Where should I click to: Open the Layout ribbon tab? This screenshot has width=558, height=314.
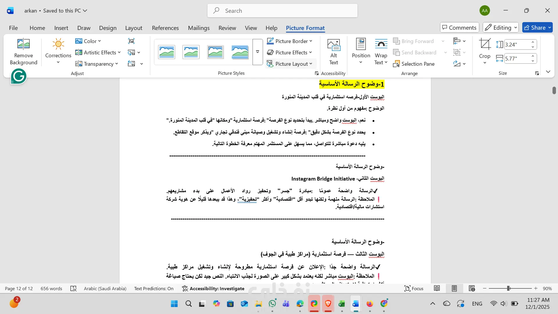click(133, 28)
